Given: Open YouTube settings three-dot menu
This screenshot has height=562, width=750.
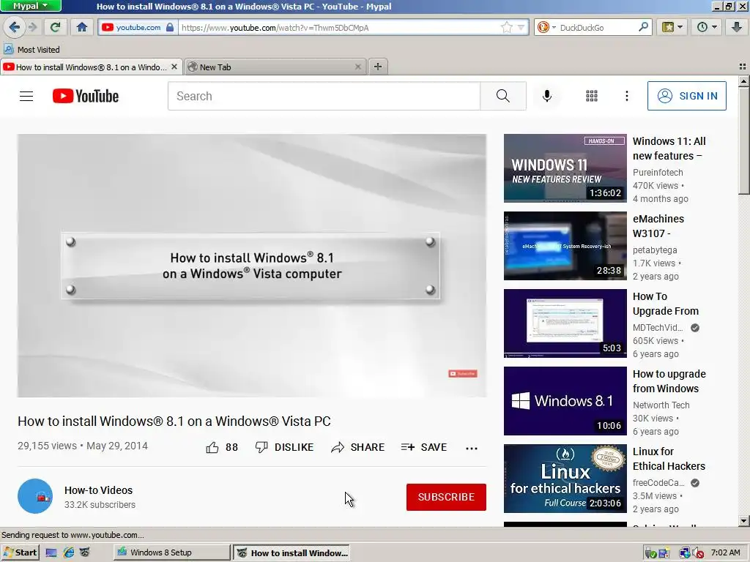Looking at the screenshot, I should tap(627, 96).
